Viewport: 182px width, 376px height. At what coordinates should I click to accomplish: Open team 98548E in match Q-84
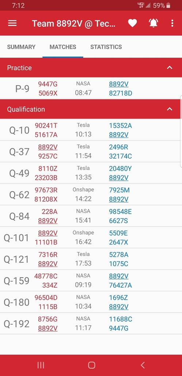click(x=120, y=212)
